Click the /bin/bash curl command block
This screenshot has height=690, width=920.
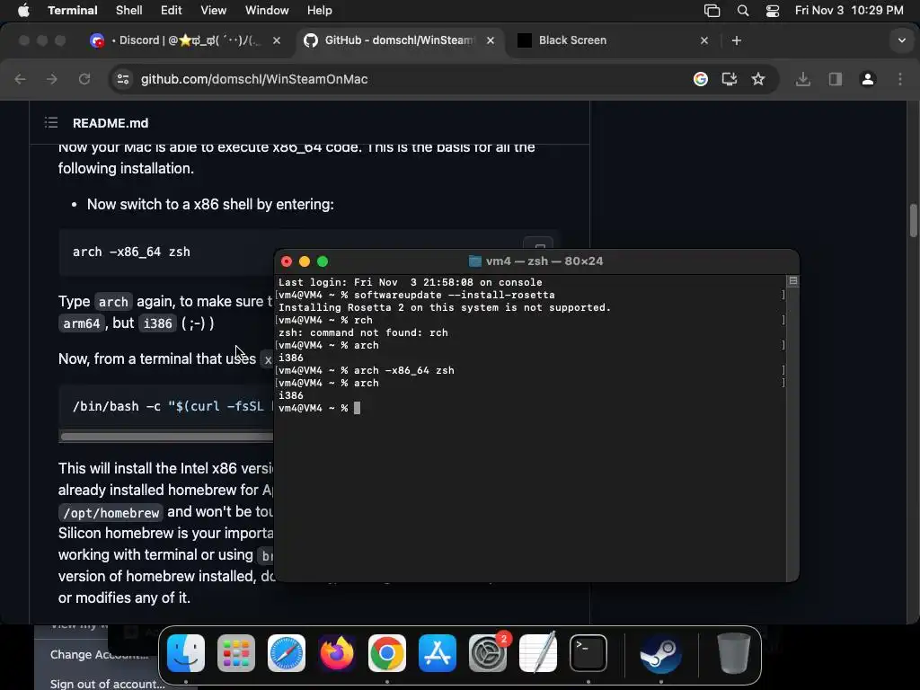click(x=166, y=406)
